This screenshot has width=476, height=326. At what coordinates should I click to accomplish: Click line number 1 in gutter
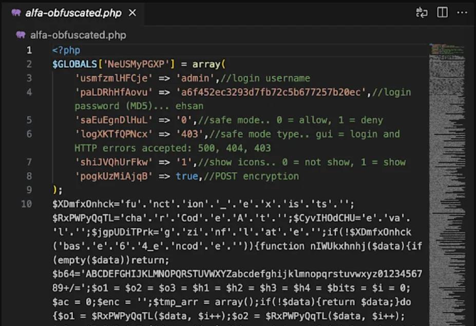click(29, 50)
